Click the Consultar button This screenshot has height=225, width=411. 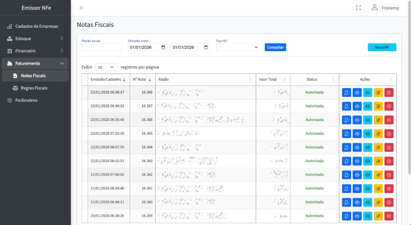tap(275, 47)
